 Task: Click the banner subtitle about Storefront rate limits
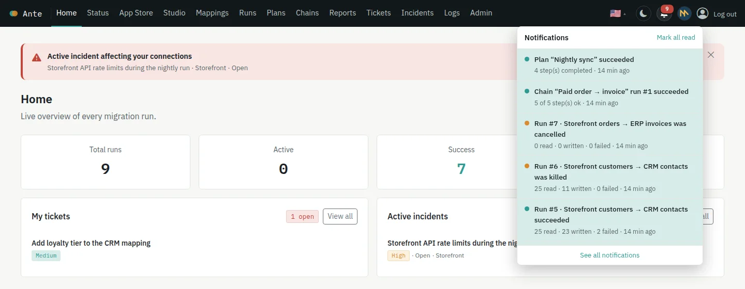(x=147, y=68)
